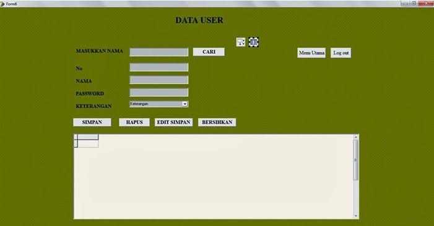Maximize the Form6 window
The width and height of the screenshot is (434, 226).
coord(414,3)
